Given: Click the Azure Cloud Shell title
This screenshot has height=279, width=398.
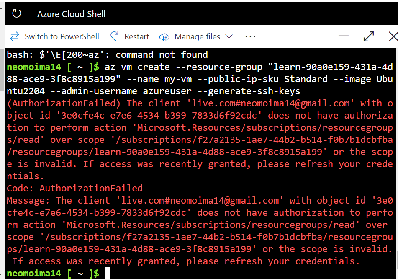Looking at the screenshot, I should coord(71,13).
